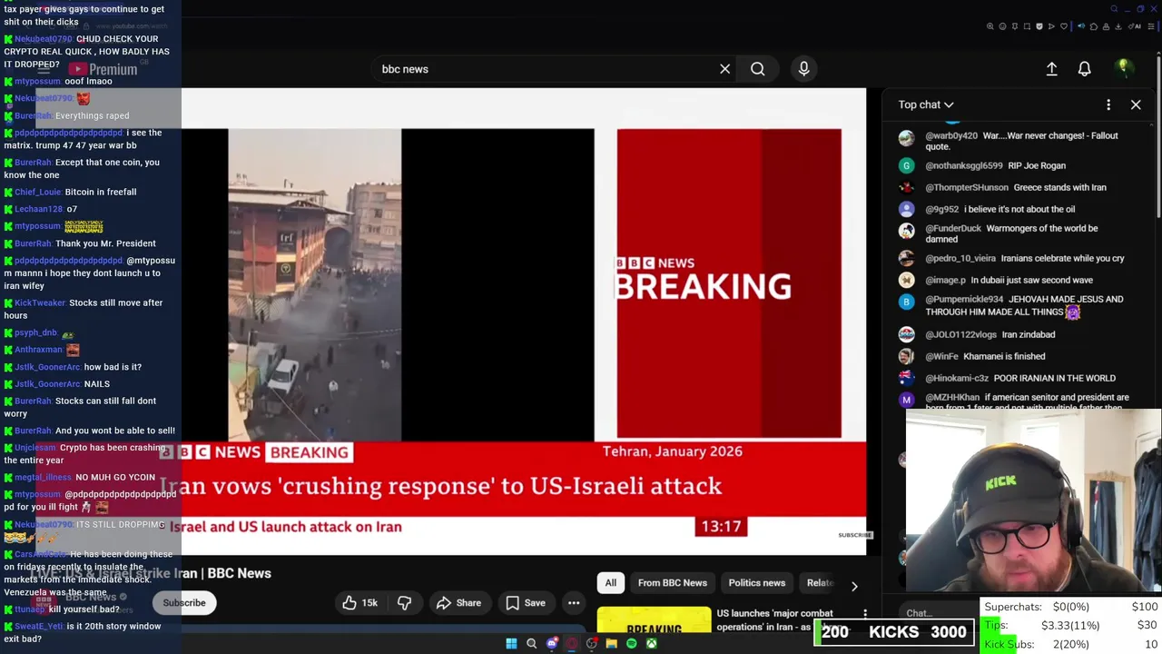Click chat username @image.p
1162x654 pixels.
[x=945, y=280]
